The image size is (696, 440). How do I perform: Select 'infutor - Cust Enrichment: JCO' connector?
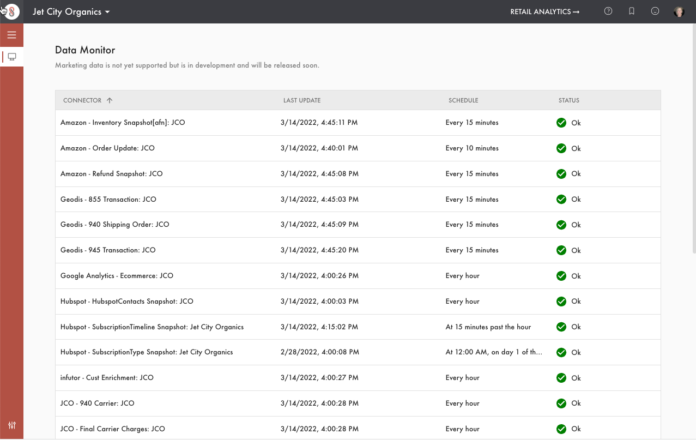[107, 378]
